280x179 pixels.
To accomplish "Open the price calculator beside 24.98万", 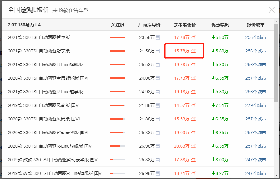I will 158,92.
